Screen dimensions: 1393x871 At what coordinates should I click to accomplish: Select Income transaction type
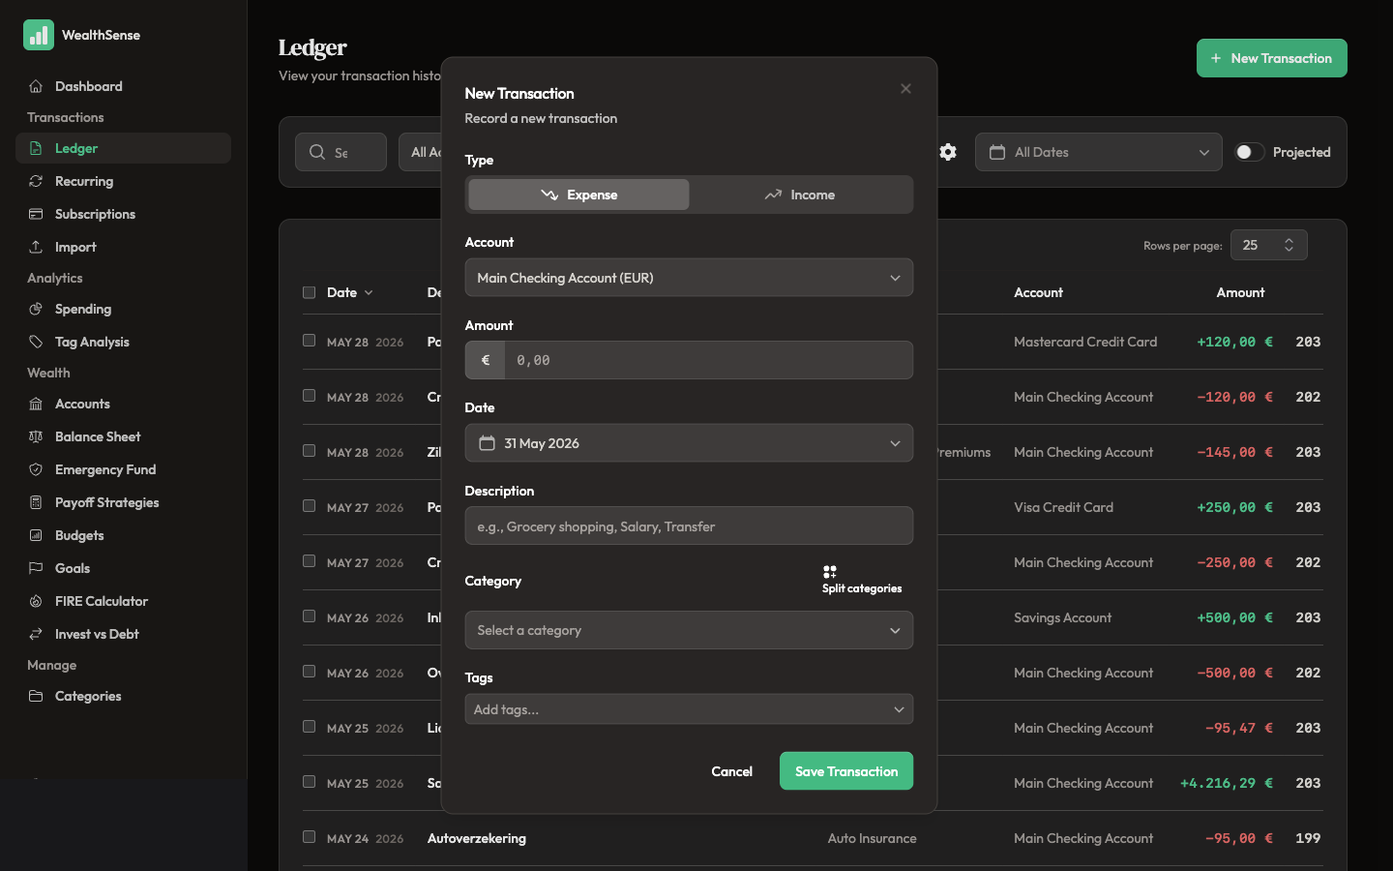[799, 195]
